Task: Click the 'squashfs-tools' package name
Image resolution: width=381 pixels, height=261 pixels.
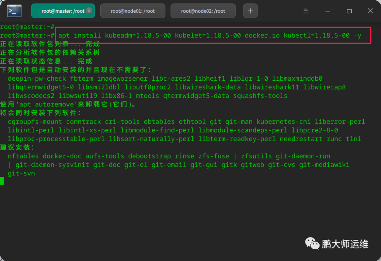Action: coord(260,96)
